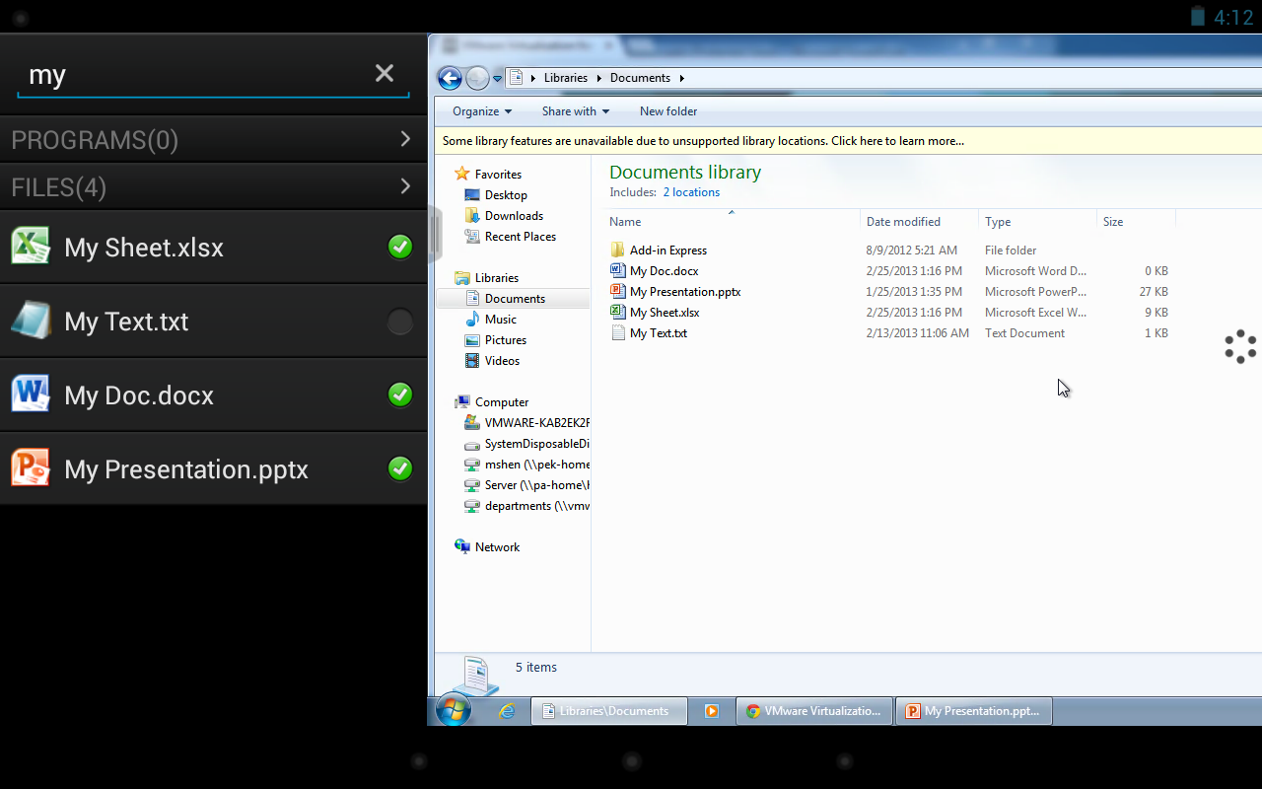Switch to the My Presentation.ppt taskbar window

973,710
